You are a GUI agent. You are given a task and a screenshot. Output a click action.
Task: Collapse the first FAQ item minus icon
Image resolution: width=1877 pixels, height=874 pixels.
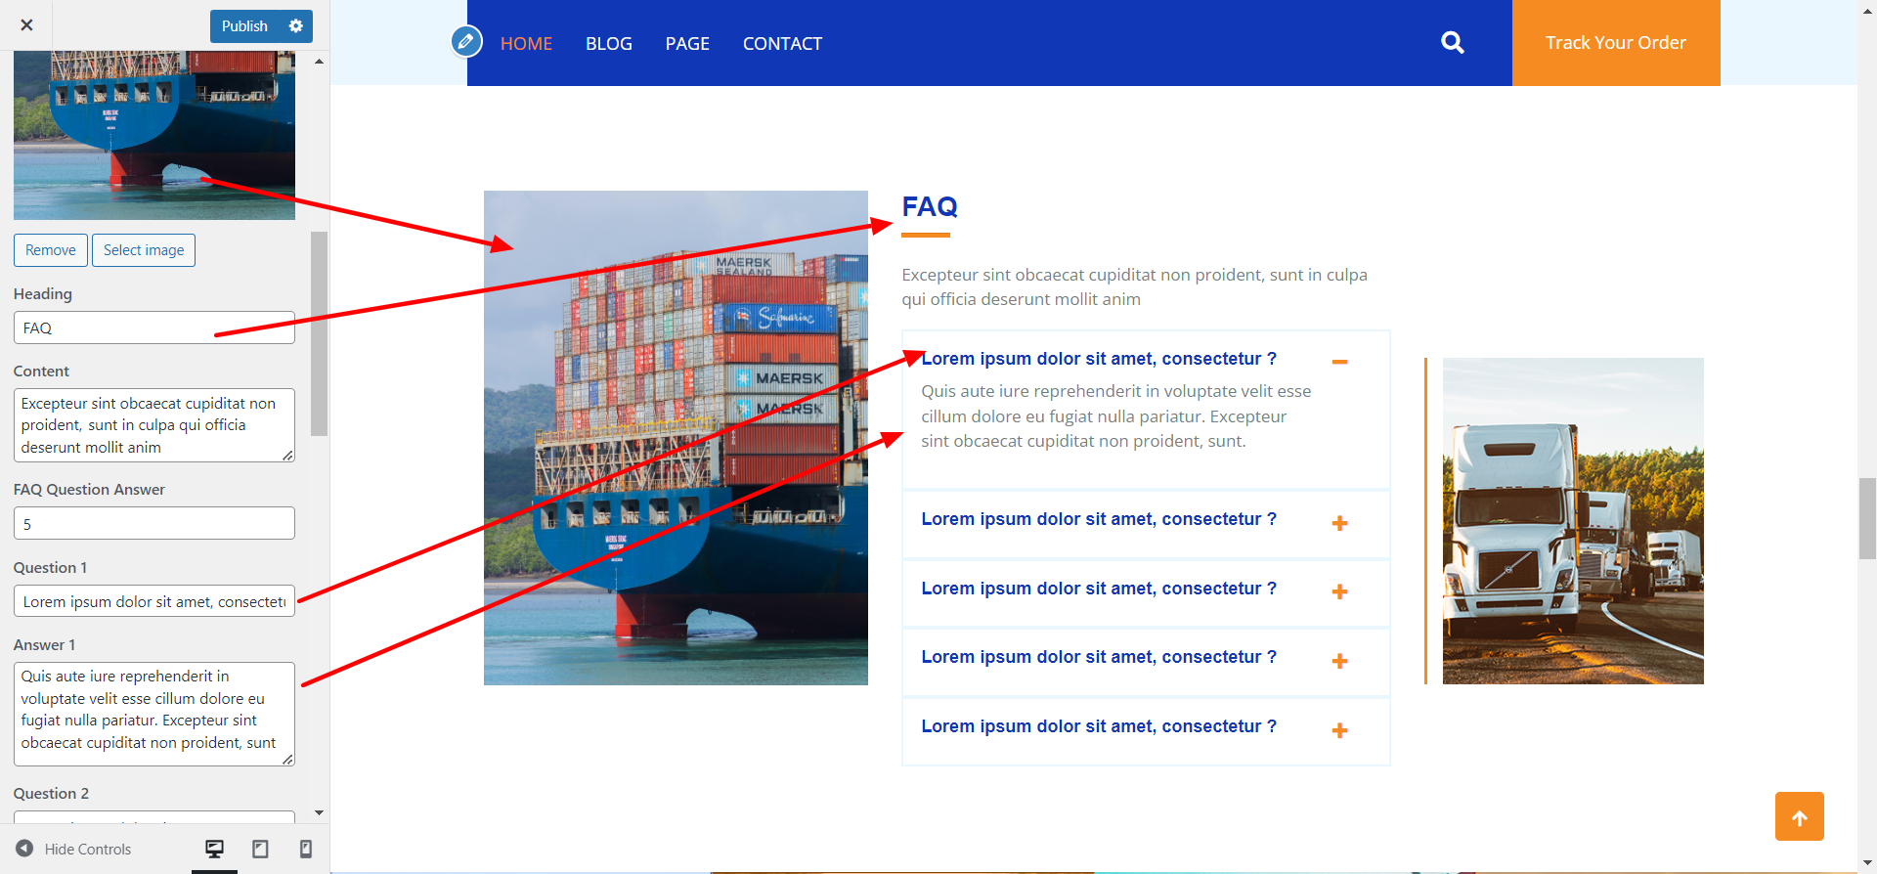tap(1339, 362)
